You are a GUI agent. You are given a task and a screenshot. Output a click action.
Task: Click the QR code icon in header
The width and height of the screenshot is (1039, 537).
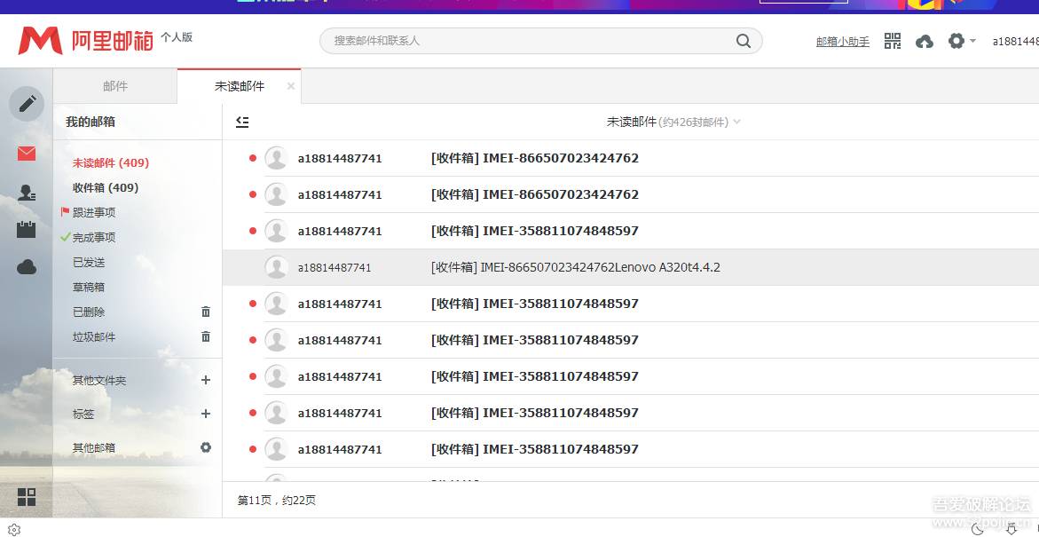[893, 41]
